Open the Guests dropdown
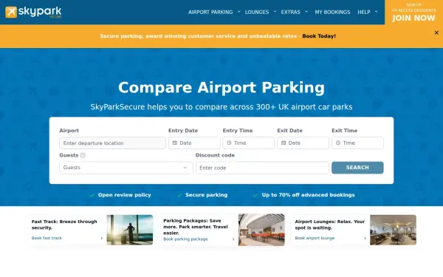This screenshot has height=277, width=443. tap(126, 168)
